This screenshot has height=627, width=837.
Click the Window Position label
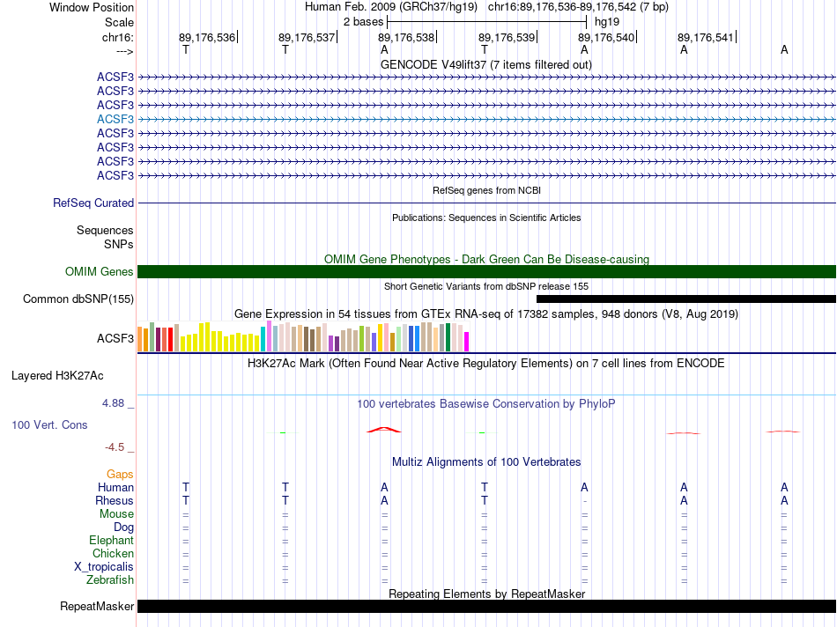pyautogui.click(x=92, y=7)
